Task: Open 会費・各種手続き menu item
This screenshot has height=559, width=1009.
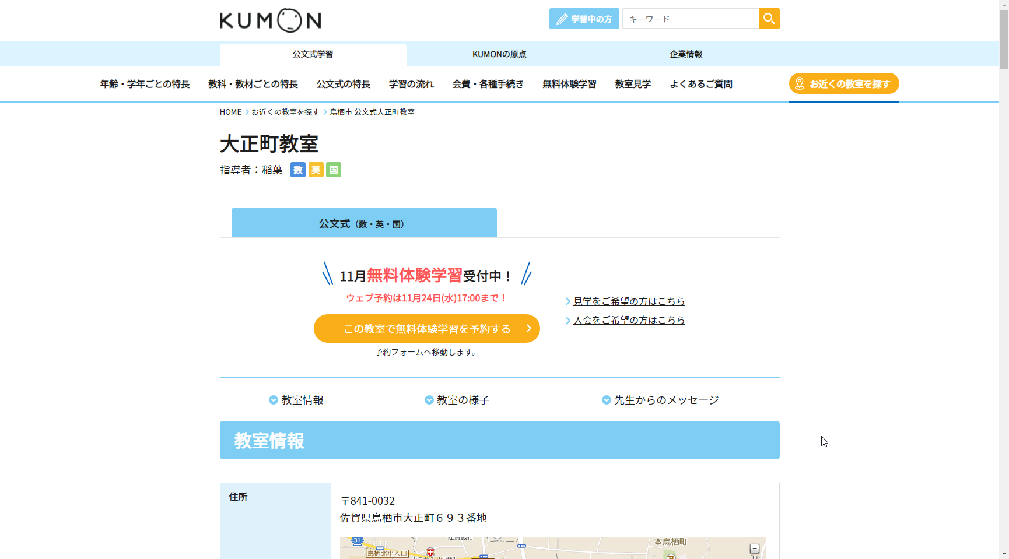Action: (x=488, y=84)
